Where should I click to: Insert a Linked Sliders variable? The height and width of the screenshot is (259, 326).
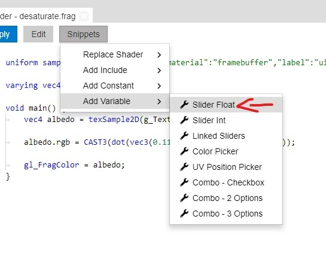point(226,136)
